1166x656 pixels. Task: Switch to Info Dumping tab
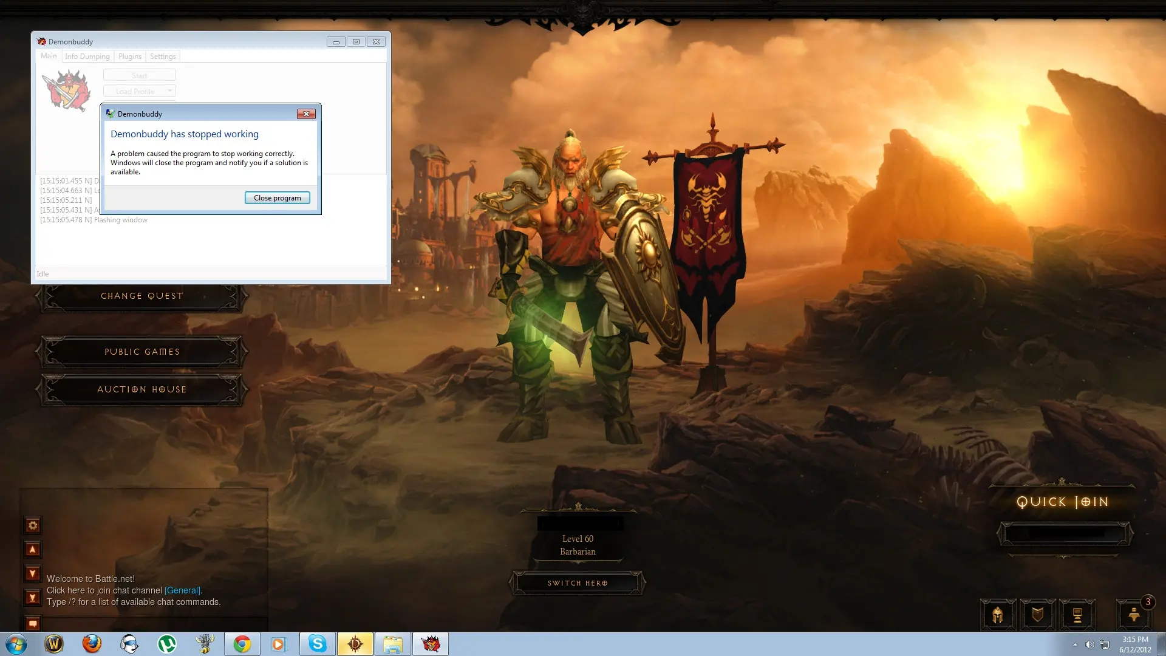point(87,56)
